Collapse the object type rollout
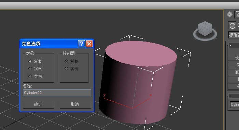239x130 pixels. [x=234, y=45]
